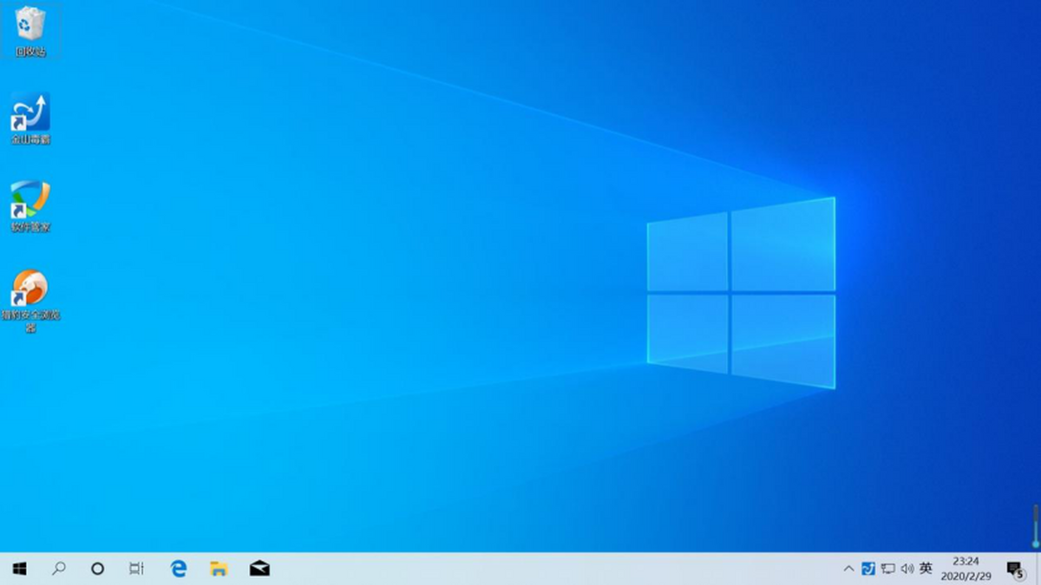The image size is (1041, 585).
Task: Launch Cortana from the taskbar circle
Action: point(98,569)
